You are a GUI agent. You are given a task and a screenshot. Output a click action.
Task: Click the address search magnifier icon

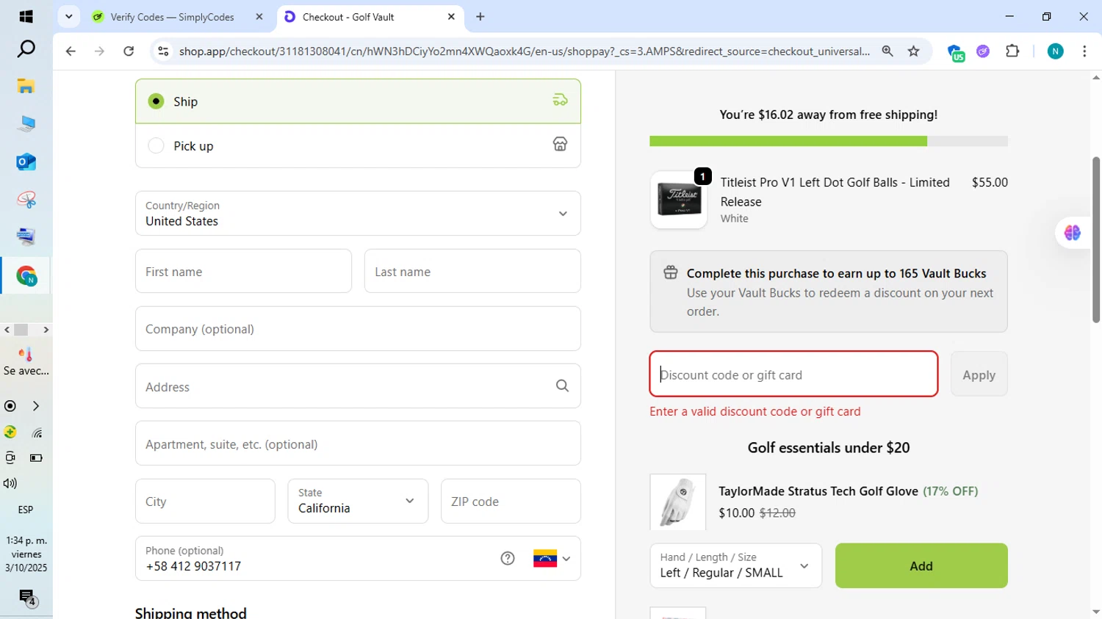562,385
